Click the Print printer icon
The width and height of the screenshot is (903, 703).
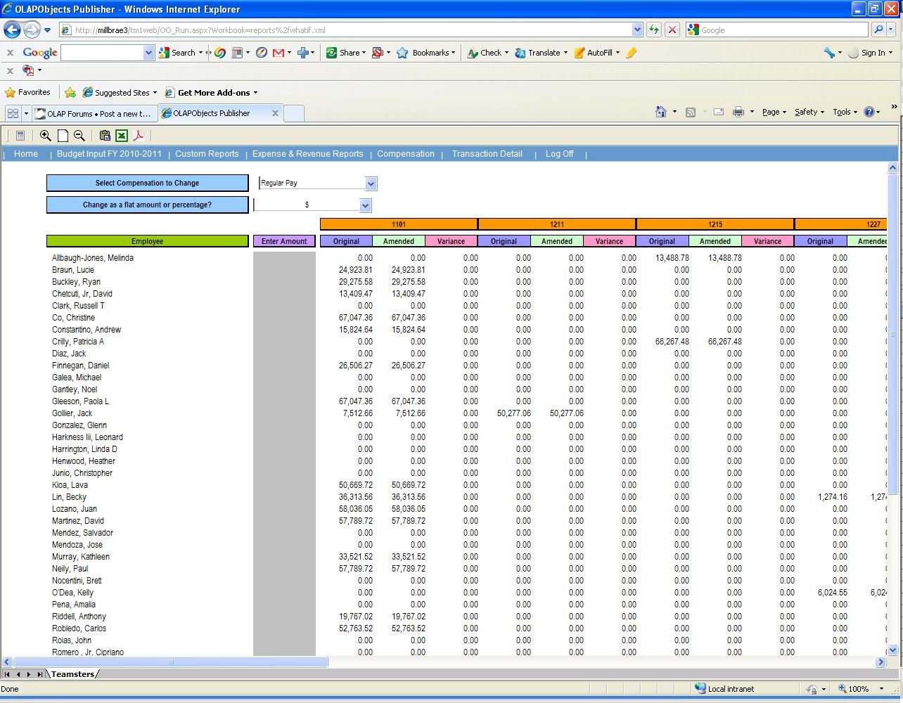pos(738,112)
